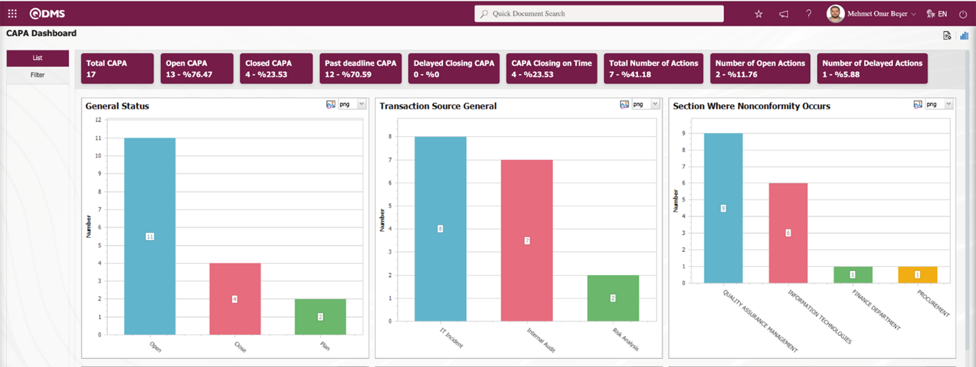Open the help question mark icon

click(809, 14)
